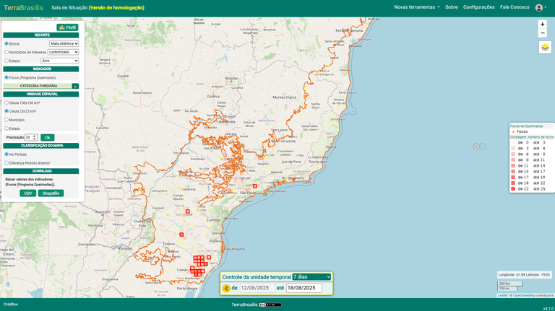Go to previous time period arrow

[x=226, y=288]
